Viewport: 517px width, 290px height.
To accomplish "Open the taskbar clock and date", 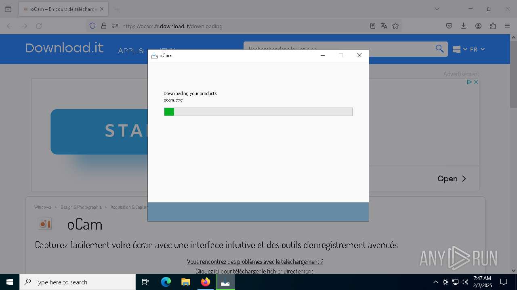I will pyautogui.click(x=482, y=282).
